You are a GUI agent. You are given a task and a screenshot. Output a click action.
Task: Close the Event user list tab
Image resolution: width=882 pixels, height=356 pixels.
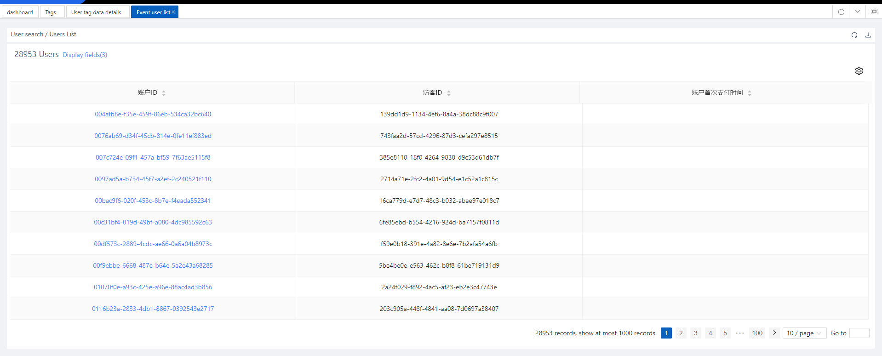(173, 12)
